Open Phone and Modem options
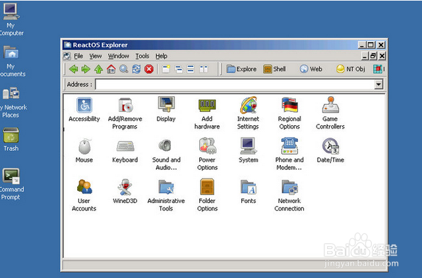The width and height of the screenshot is (422, 278). tap(289, 155)
